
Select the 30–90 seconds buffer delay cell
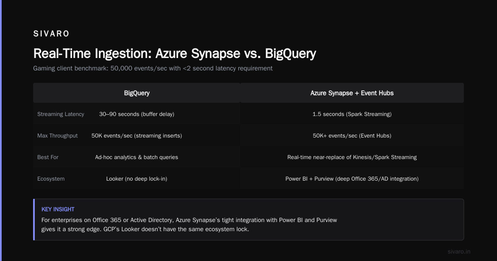[x=137, y=114]
